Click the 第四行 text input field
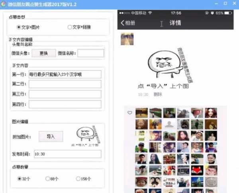The width and height of the screenshot is (239, 193). click(65, 104)
